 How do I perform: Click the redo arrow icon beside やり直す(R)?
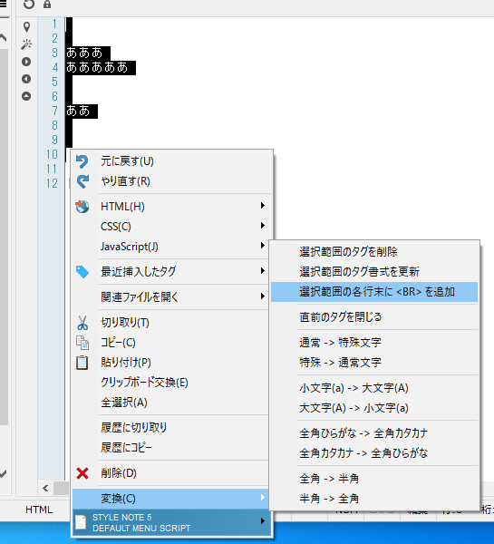click(x=82, y=181)
